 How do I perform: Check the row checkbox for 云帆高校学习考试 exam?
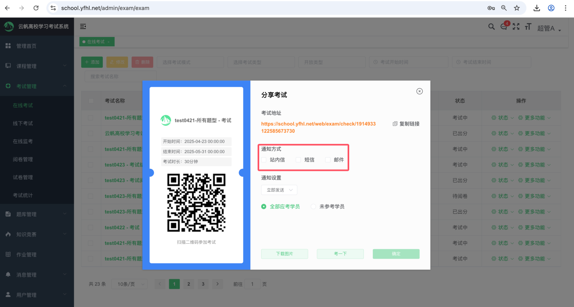pyautogui.click(x=90, y=133)
